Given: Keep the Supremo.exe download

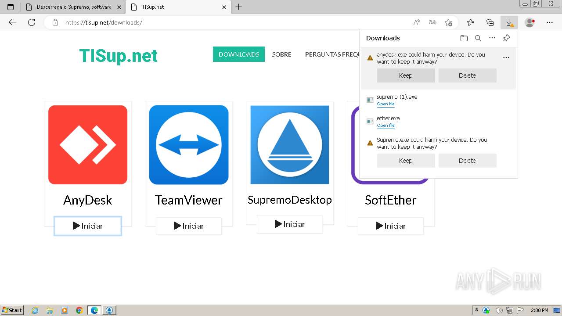Looking at the screenshot, I should click(x=406, y=161).
